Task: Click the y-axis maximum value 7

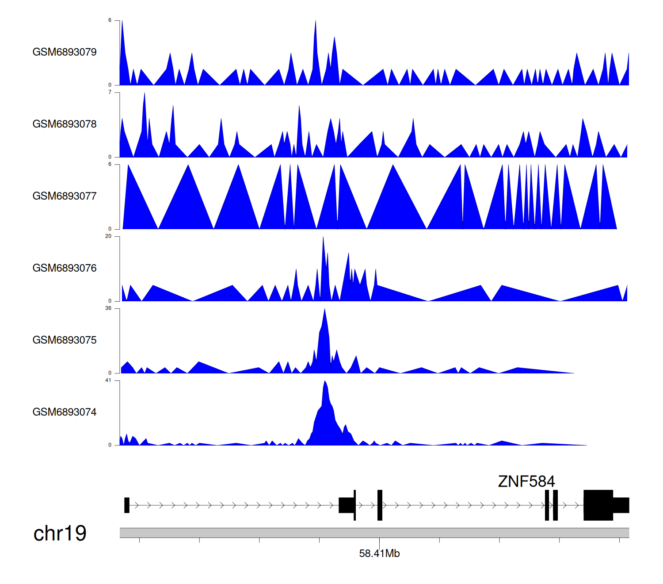Action: 110,92
